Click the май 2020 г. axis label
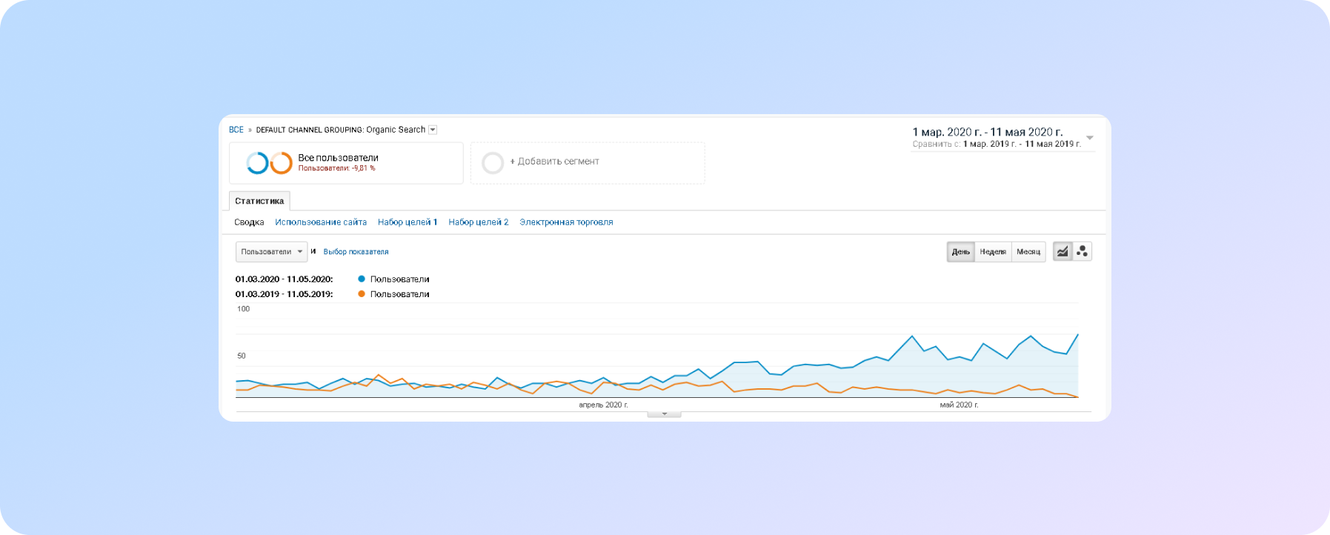 [959, 405]
